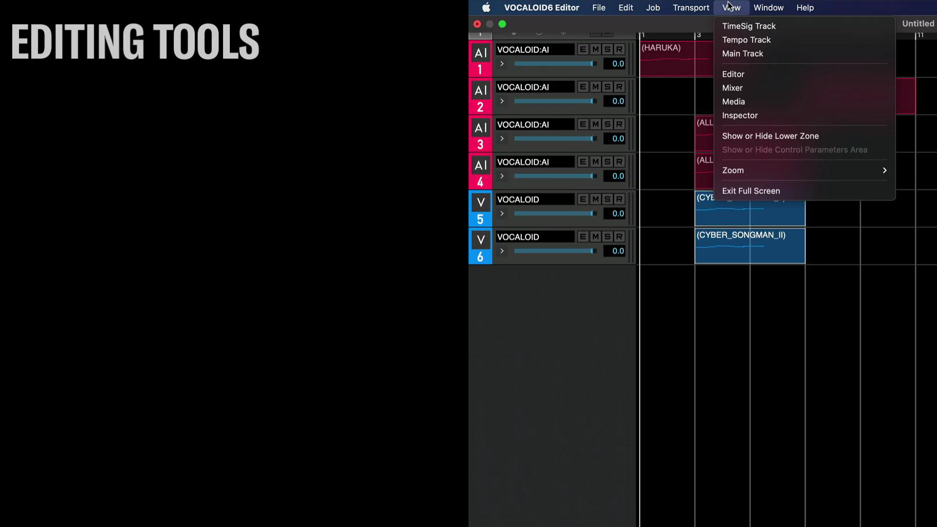The width and height of the screenshot is (937, 527).
Task: Open the Transport menu
Action: [691, 8]
